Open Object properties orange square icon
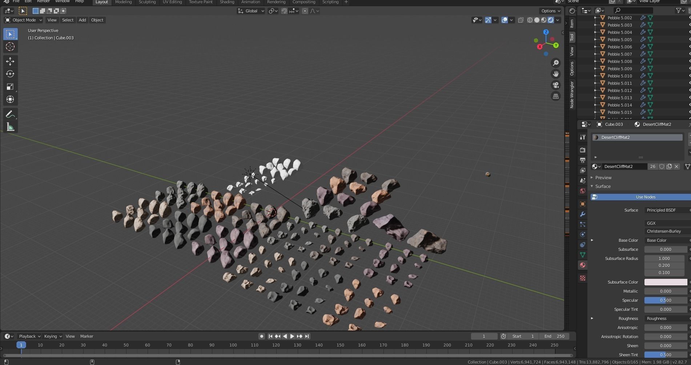This screenshot has height=365, width=691. click(583, 204)
